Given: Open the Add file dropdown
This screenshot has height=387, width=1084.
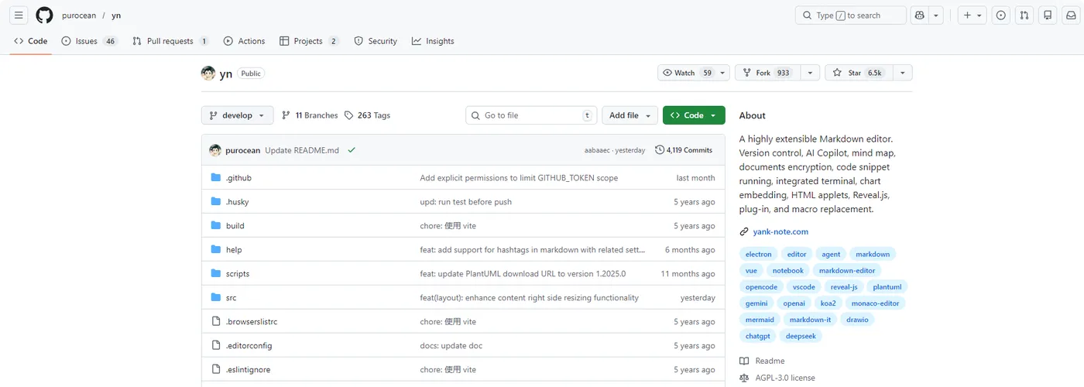Looking at the screenshot, I should tap(629, 115).
